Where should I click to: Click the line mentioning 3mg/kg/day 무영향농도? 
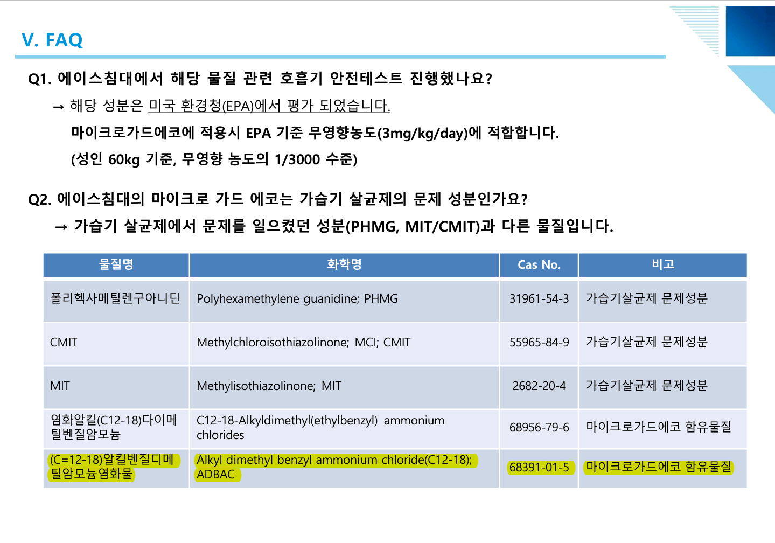(x=315, y=133)
